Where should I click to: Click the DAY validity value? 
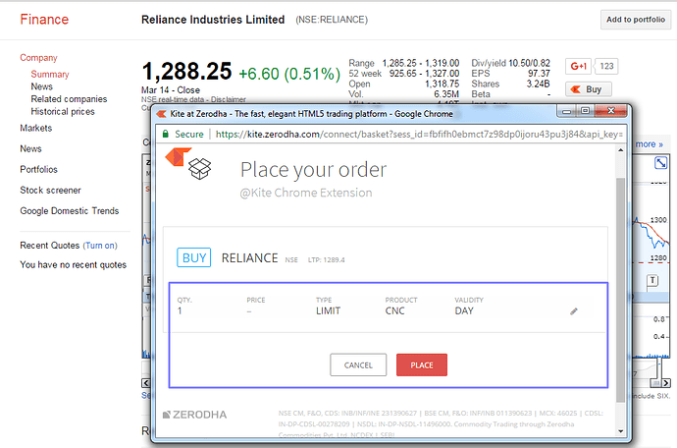click(464, 310)
